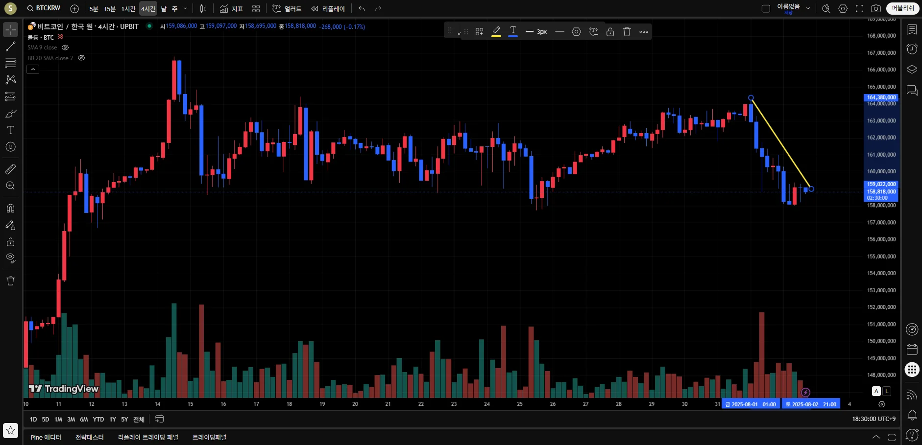Open the alerts bell in right sidebar
The width and height of the screenshot is (922, 445).
(912, 415)
